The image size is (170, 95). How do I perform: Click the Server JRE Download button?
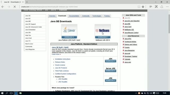(110, 71)
